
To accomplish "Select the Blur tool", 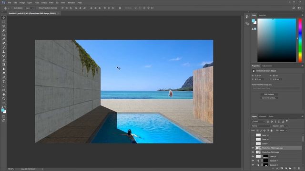I will coord(4,69).
